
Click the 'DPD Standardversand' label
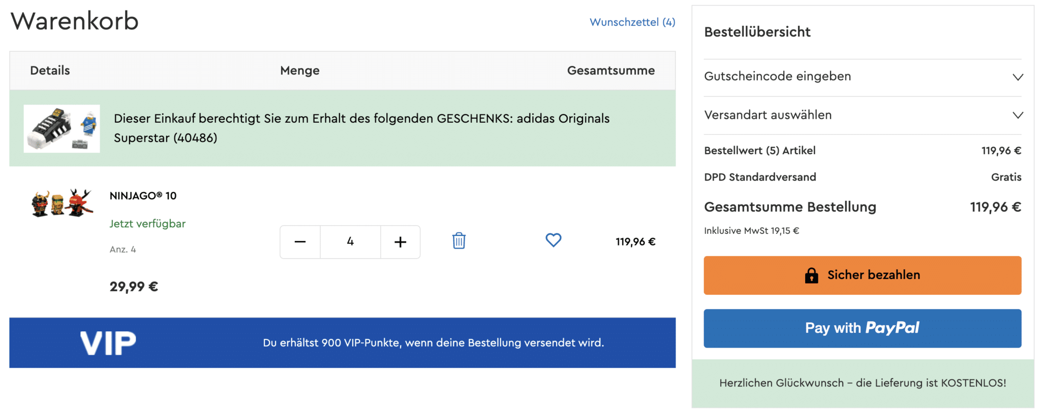point(760,177)
